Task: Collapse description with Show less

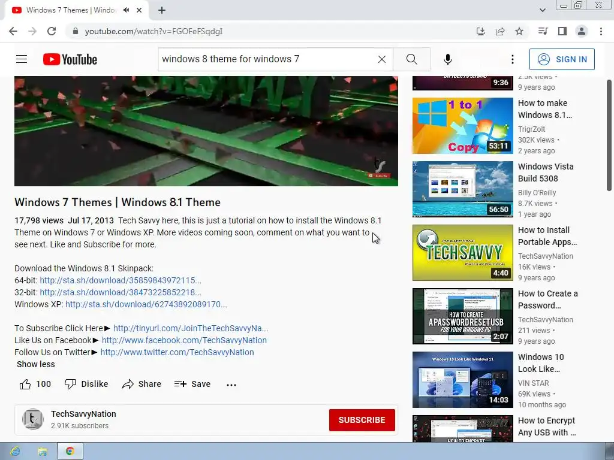Action: (35, 364)
